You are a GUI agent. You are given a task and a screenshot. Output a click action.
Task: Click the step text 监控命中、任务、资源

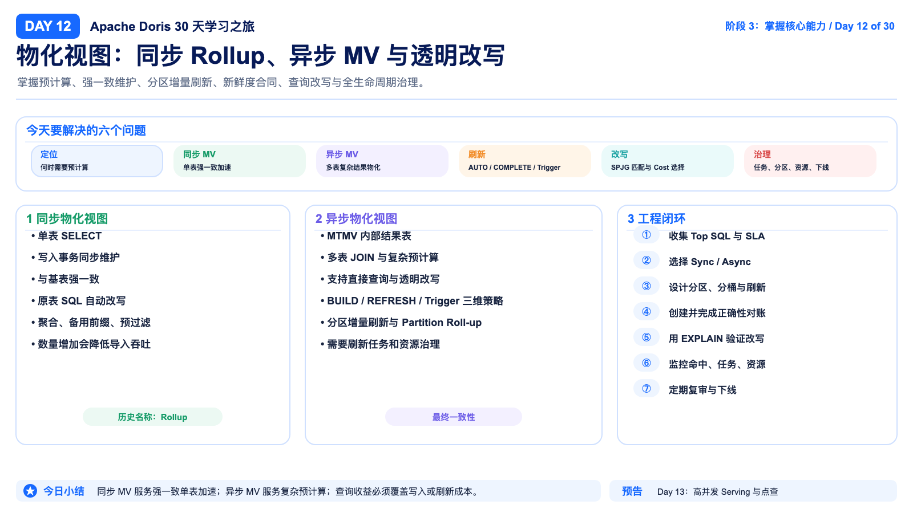717,364
